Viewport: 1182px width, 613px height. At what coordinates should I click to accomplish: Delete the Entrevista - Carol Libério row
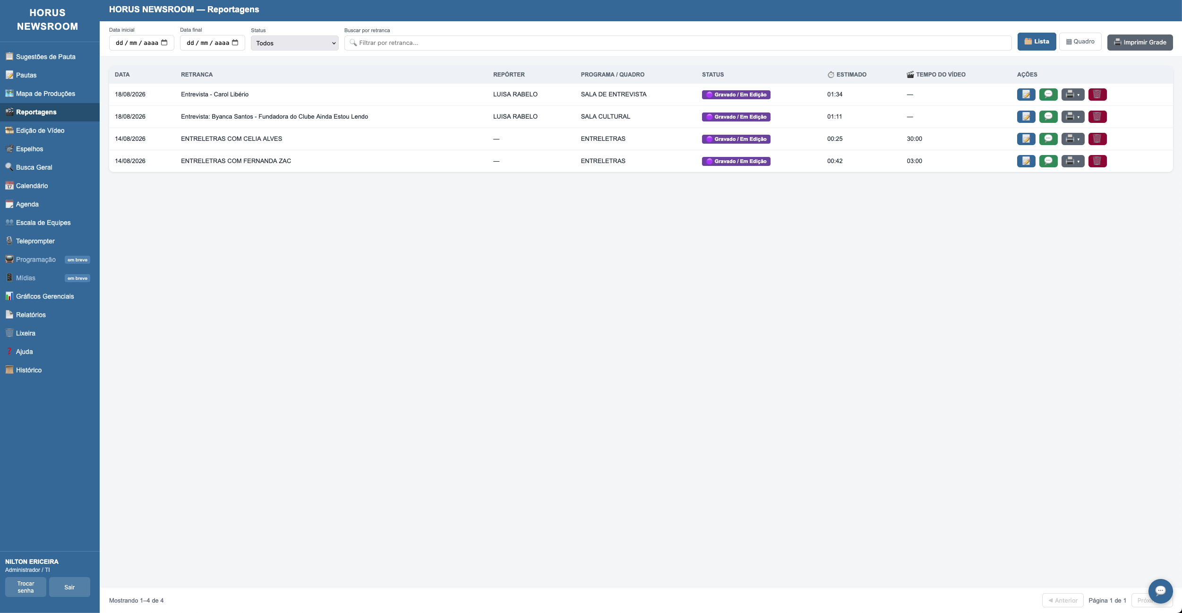1097,95
